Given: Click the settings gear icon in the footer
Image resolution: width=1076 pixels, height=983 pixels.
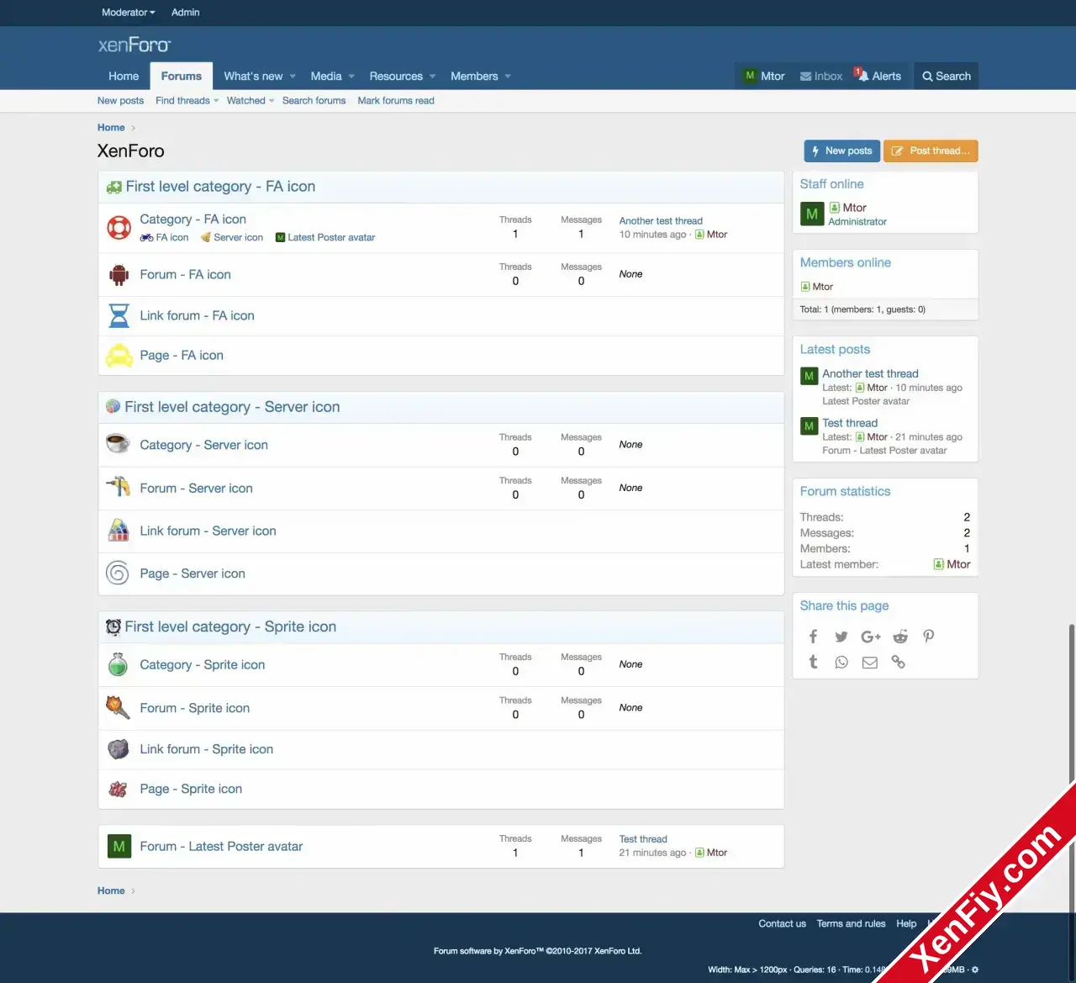Looking at the screenshot, I should click(x=975, y=970).
